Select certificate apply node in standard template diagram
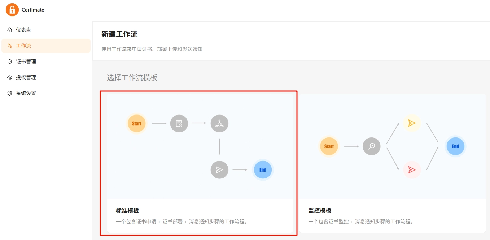 tap(179, 123)
